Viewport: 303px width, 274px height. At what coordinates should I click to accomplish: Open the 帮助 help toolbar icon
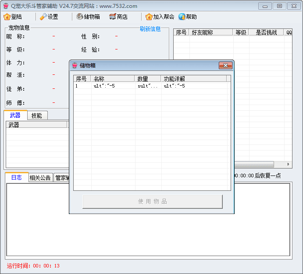(182, 17)
